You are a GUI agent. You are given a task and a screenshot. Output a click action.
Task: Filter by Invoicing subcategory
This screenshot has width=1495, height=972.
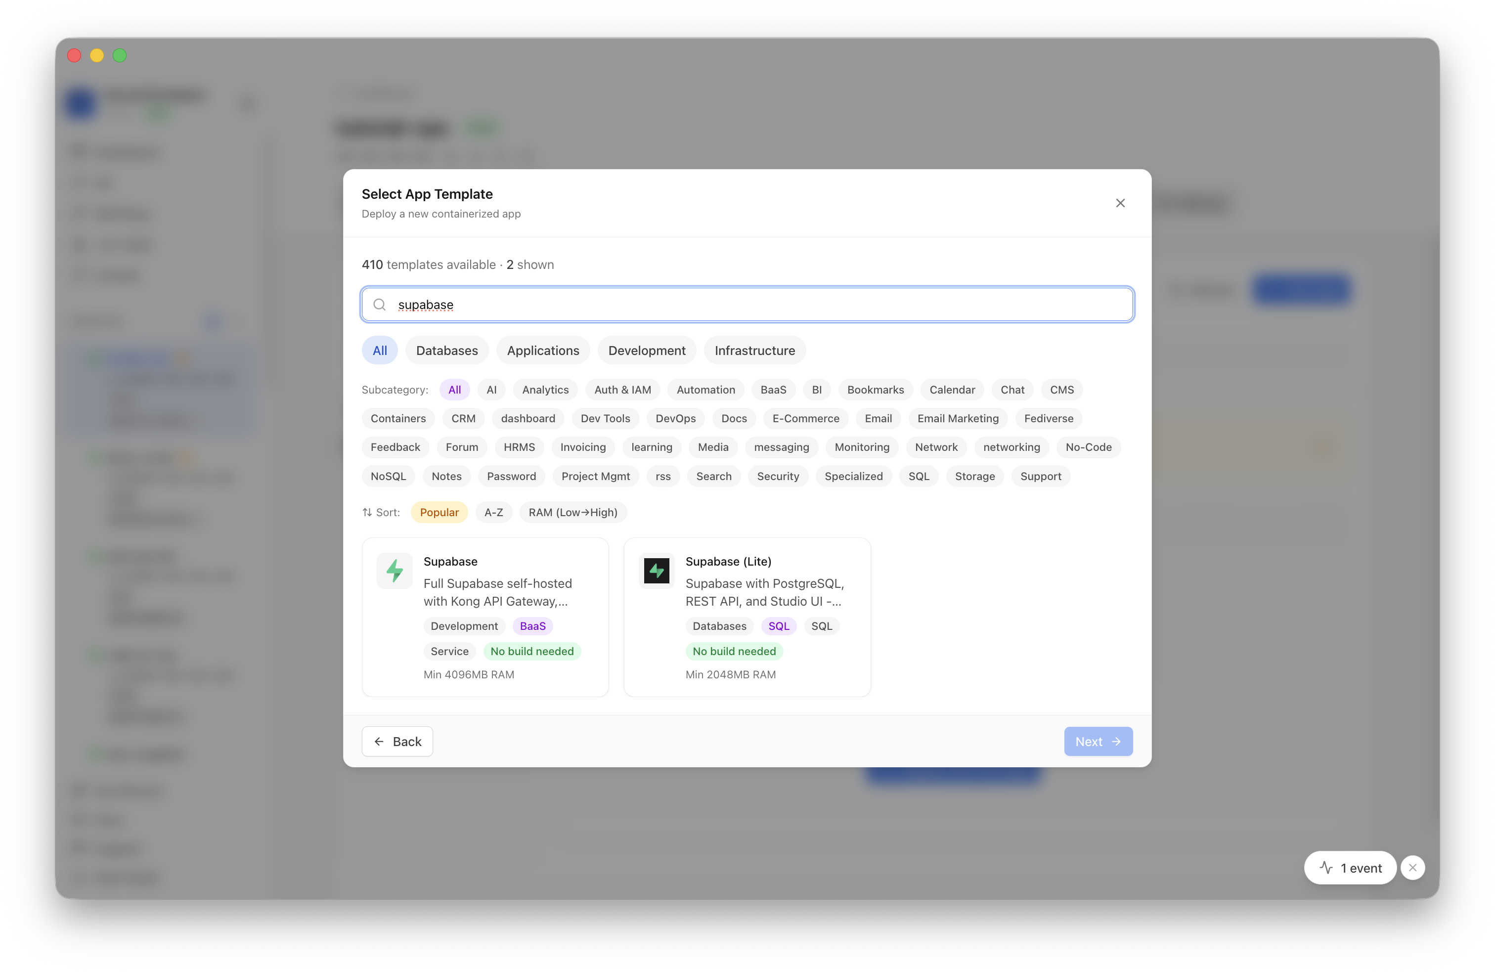coord(583,447)
